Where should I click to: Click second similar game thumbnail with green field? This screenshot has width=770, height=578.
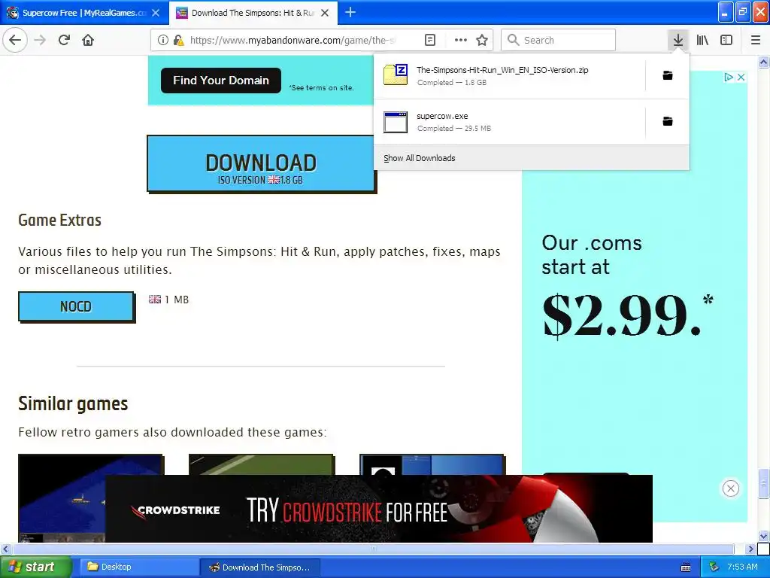(261, 464)
